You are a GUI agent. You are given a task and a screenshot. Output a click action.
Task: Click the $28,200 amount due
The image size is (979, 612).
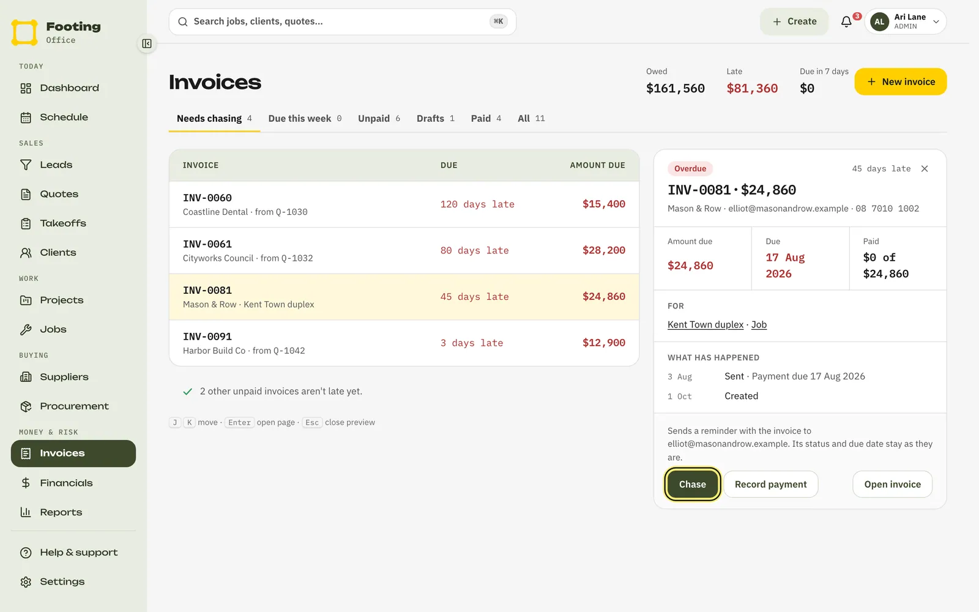(604, 250)
